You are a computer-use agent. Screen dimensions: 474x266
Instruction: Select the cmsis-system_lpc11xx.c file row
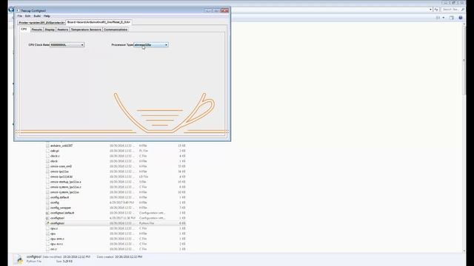click(116, 187)
